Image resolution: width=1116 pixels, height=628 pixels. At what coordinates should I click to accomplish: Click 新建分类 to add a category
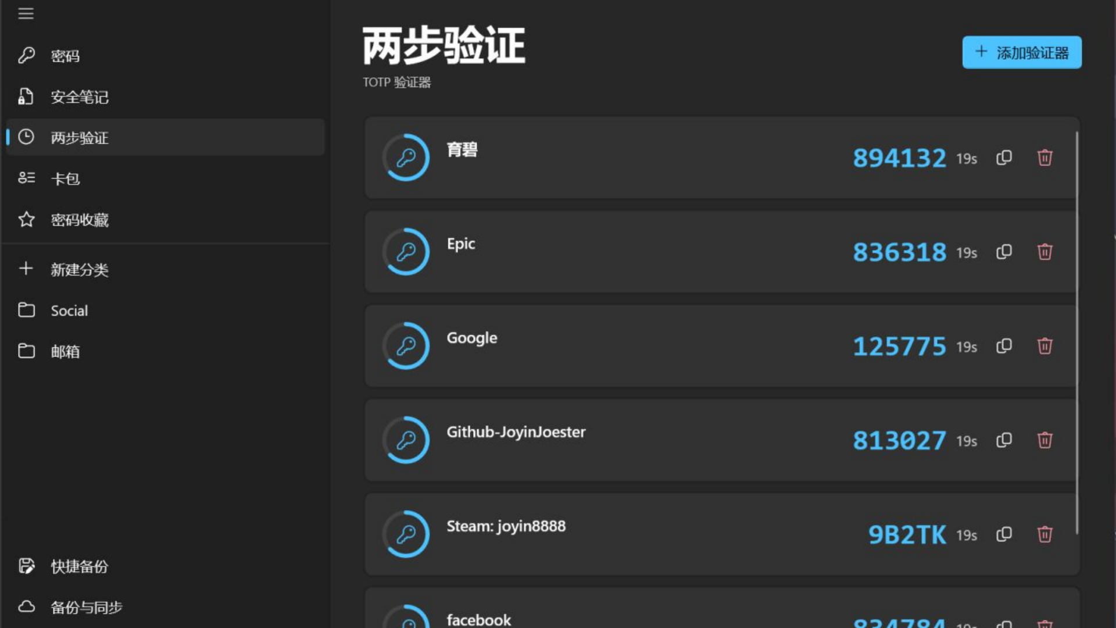click(165, 269)
